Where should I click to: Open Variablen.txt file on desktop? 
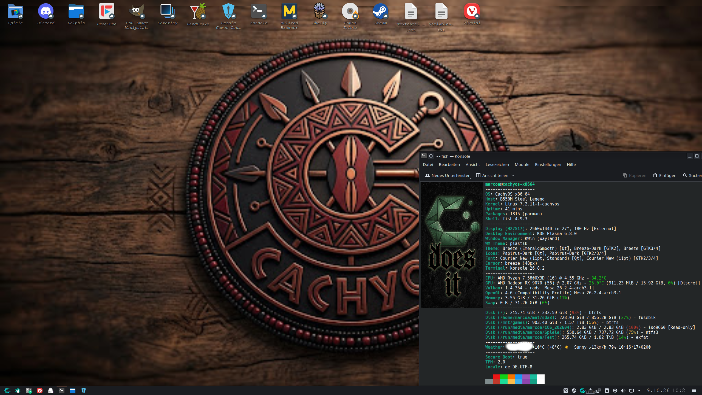click(441, 18)
